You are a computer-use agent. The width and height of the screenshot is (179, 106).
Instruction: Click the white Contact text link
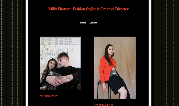(93, 23)
